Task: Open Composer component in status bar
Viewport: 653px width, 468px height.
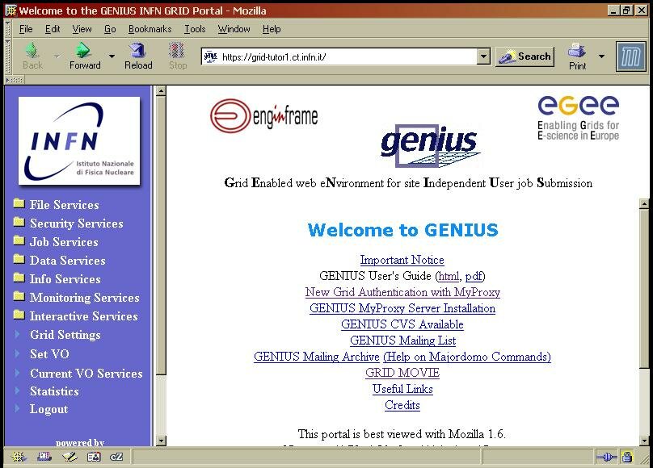Action: coord(70,457)
